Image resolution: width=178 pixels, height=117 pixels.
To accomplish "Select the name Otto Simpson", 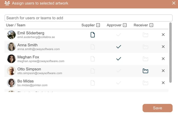I will click(x=29, y=69).
